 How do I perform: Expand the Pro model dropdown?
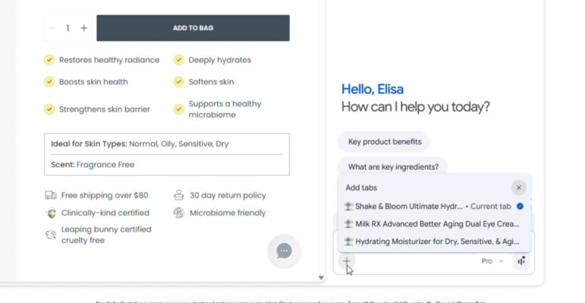(x=492, y=261)
